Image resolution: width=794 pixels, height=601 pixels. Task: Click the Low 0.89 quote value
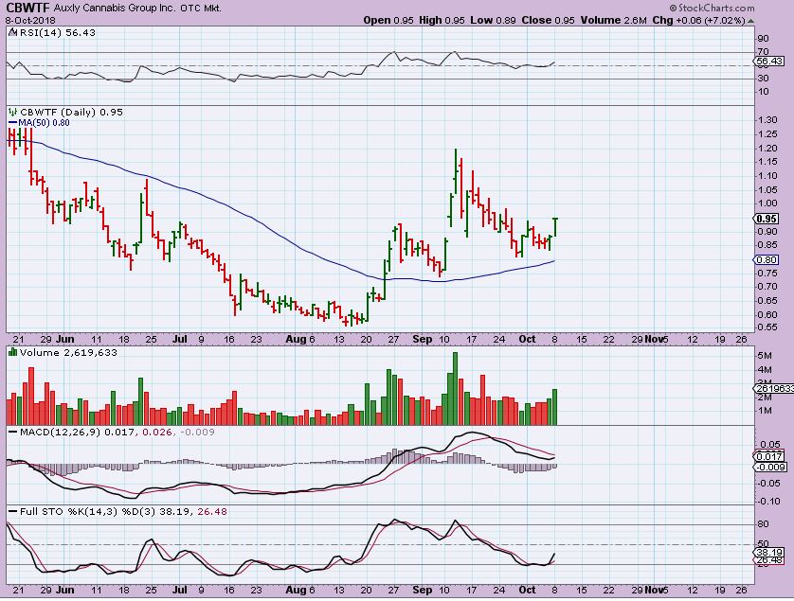(493, 20)
